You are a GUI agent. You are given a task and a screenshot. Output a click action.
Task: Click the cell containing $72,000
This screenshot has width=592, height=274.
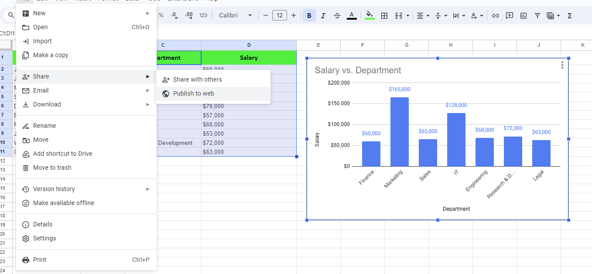[x=249, y=143]
